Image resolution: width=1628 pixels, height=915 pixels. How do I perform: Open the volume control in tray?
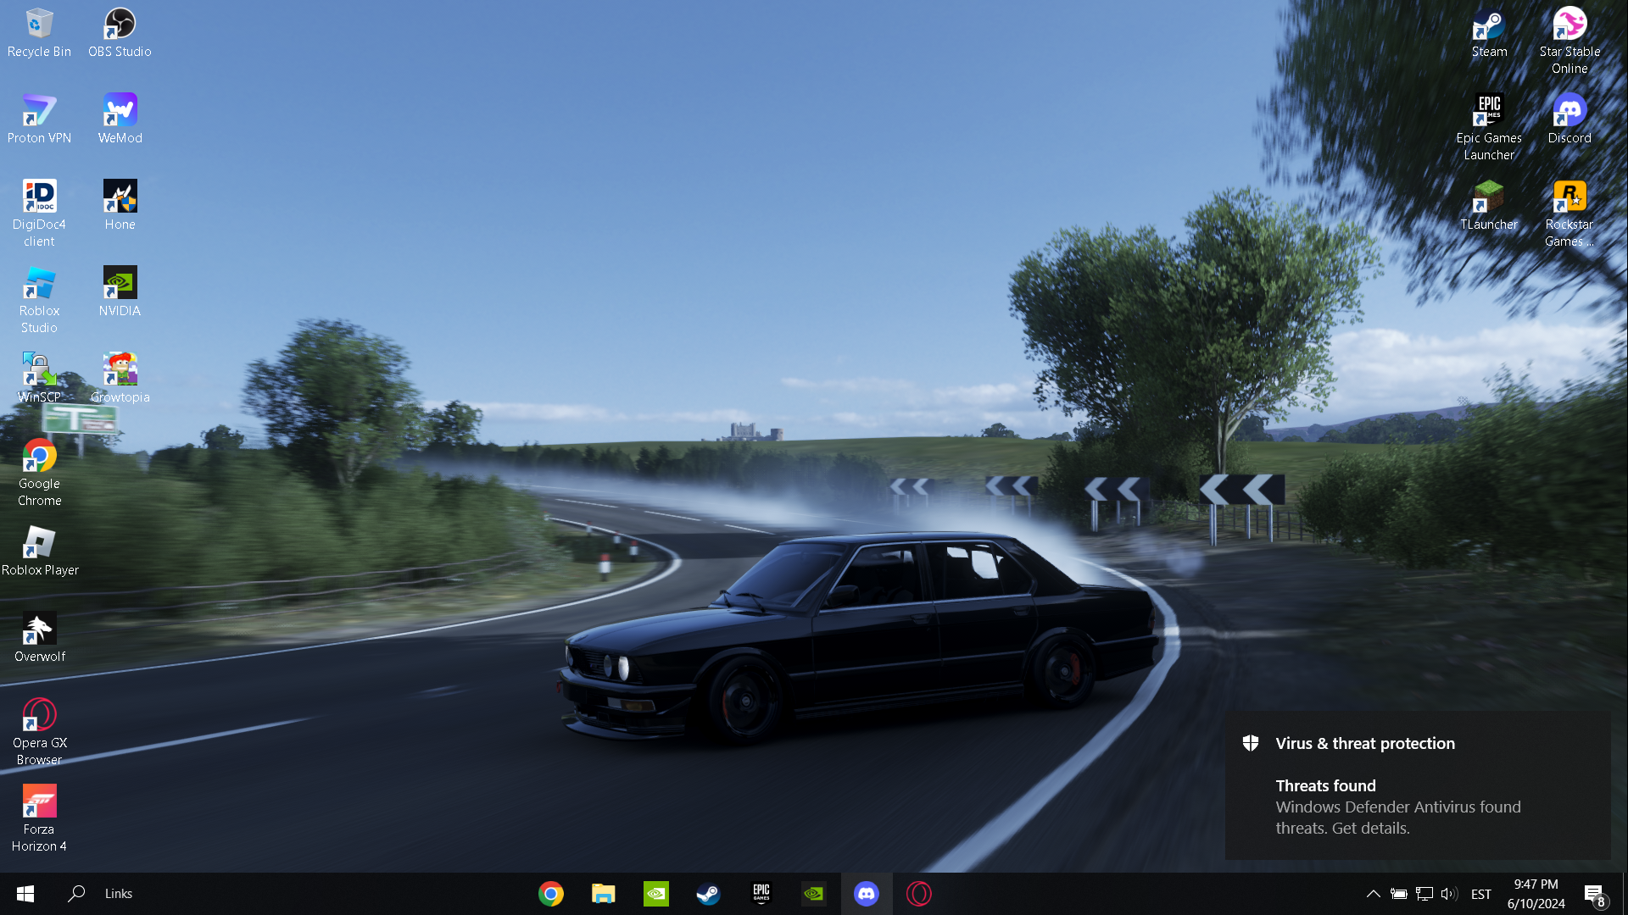1448,894
